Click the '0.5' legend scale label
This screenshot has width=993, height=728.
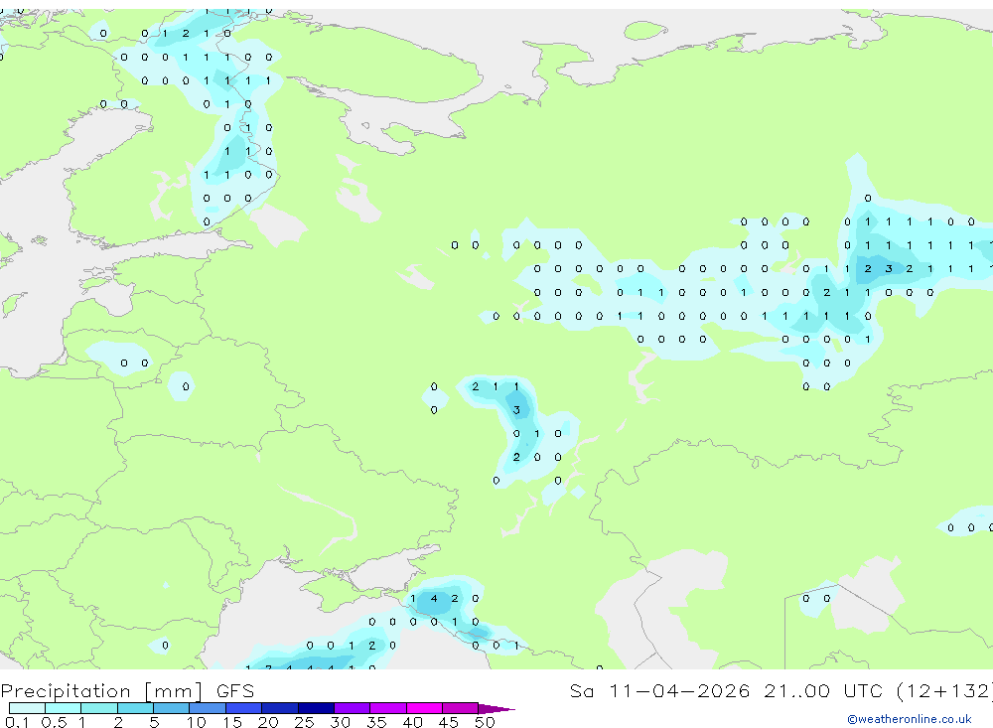pyautogui.click(x=54, y=722)
